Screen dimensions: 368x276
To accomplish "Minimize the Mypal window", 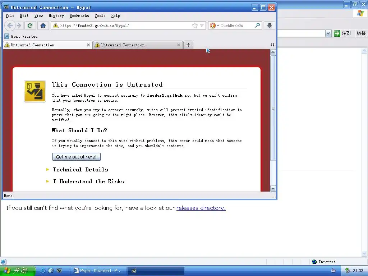I will point(255,8).
